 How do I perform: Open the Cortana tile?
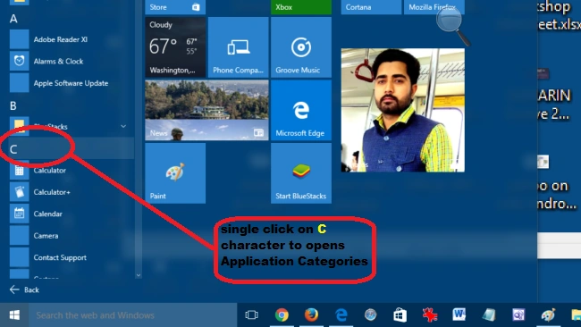371,7
